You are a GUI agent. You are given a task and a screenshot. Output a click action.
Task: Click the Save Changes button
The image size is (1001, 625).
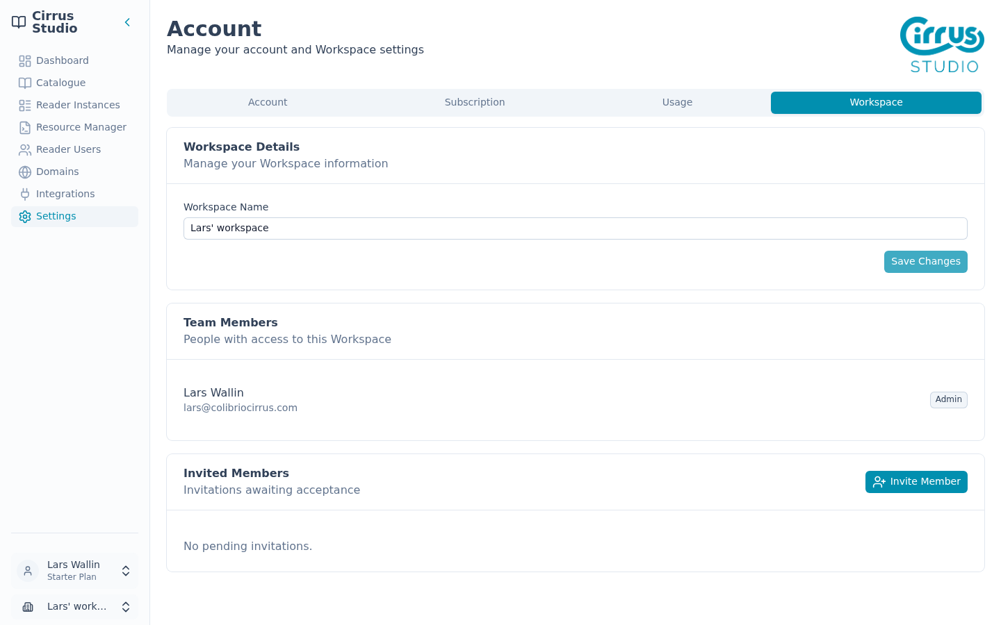926,262
